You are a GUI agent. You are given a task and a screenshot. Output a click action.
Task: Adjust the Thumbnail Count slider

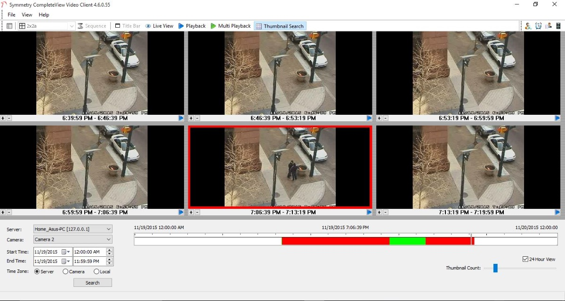click(494, 268)
